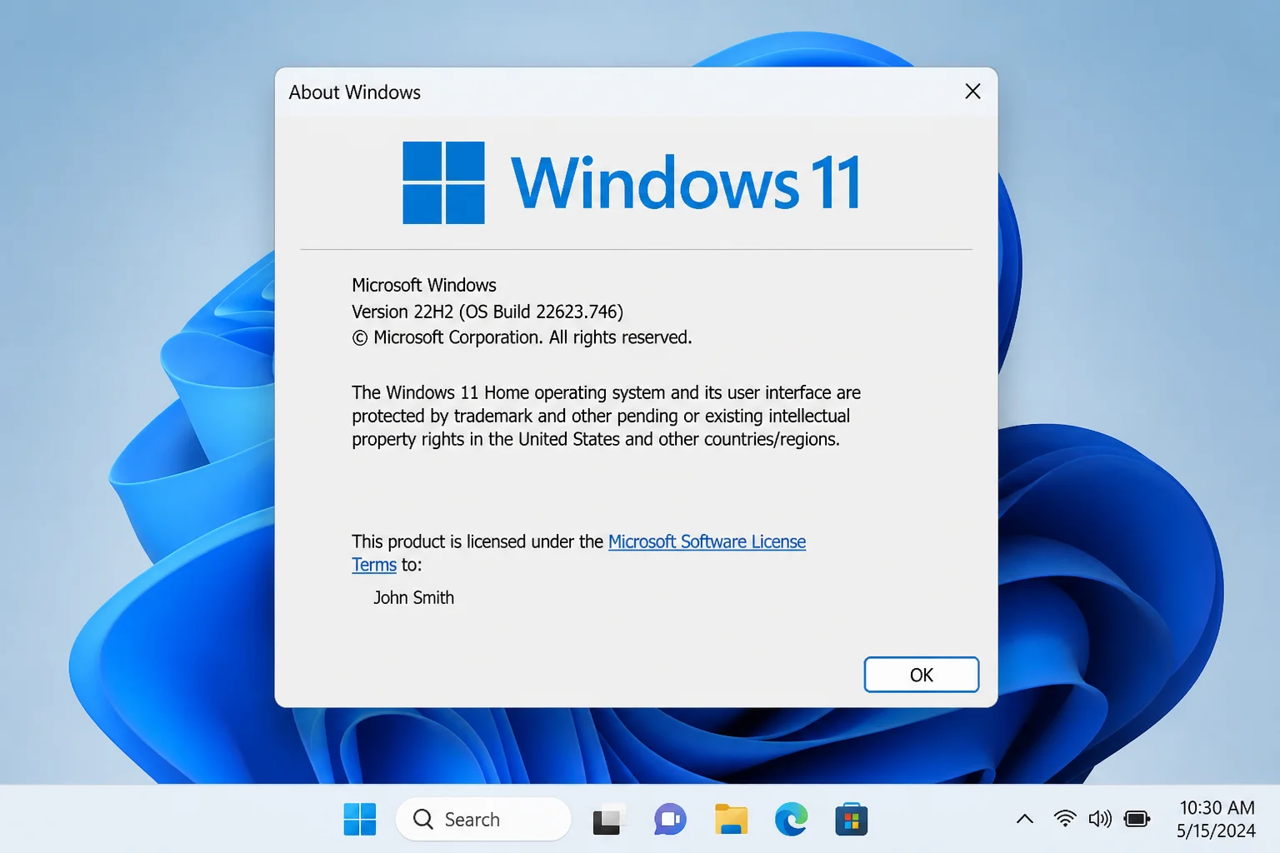The height and width of the screenshot is (853, 1280).
Task: Click the Windows 11 Home trademark paragraph
Action: click(x=606, y=416)
